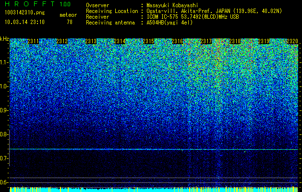Click the 2312 time marker
Viewport: 302px width, 192px height.
click(x=62, y=41)
